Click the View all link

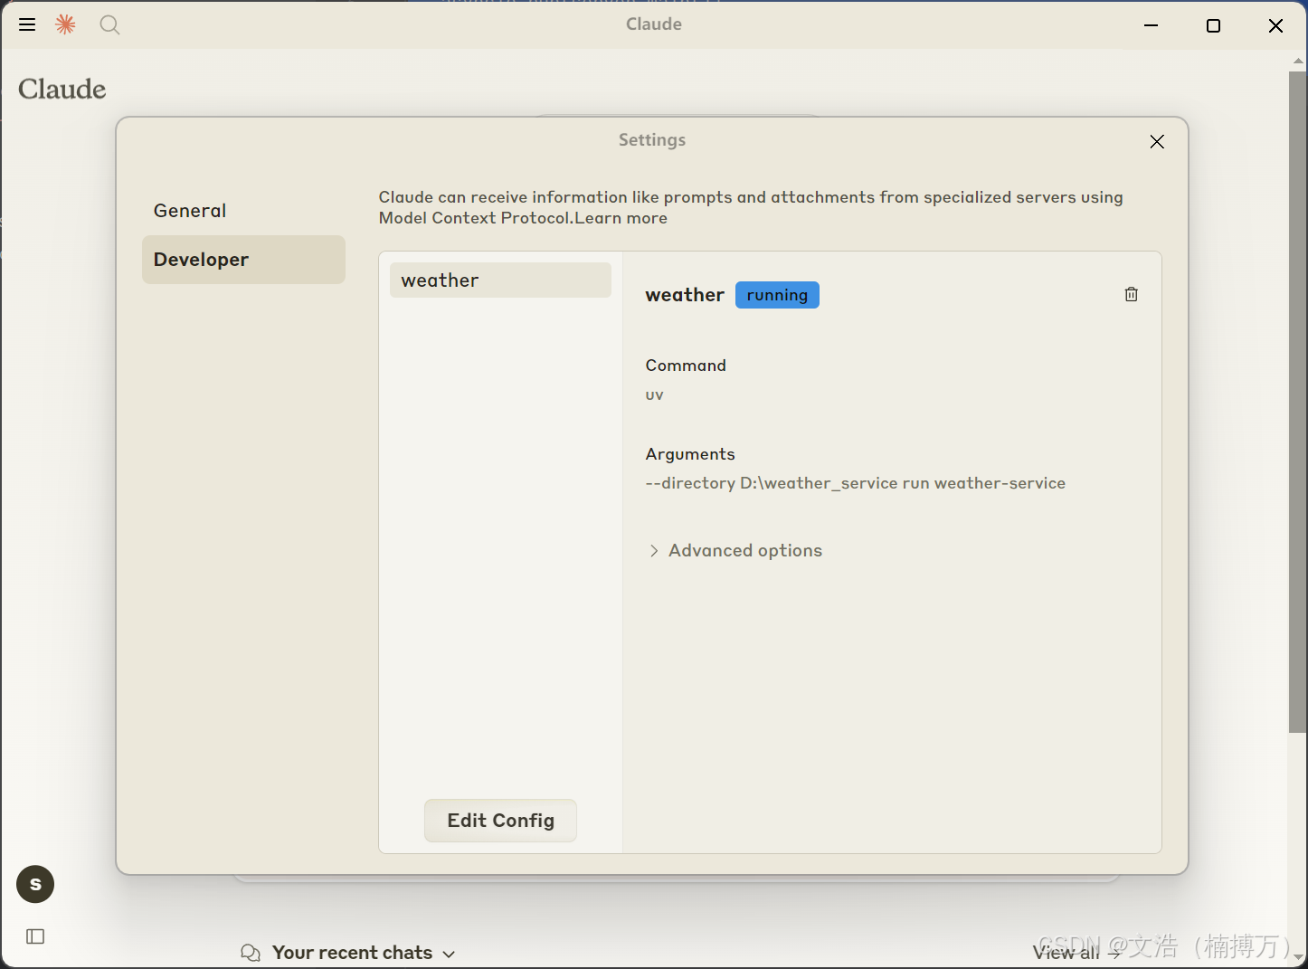click(x=1076, y=953)
